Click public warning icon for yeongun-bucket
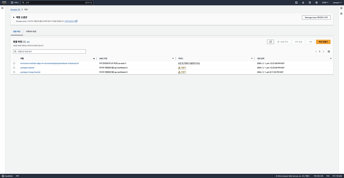 tap(179, 68)
